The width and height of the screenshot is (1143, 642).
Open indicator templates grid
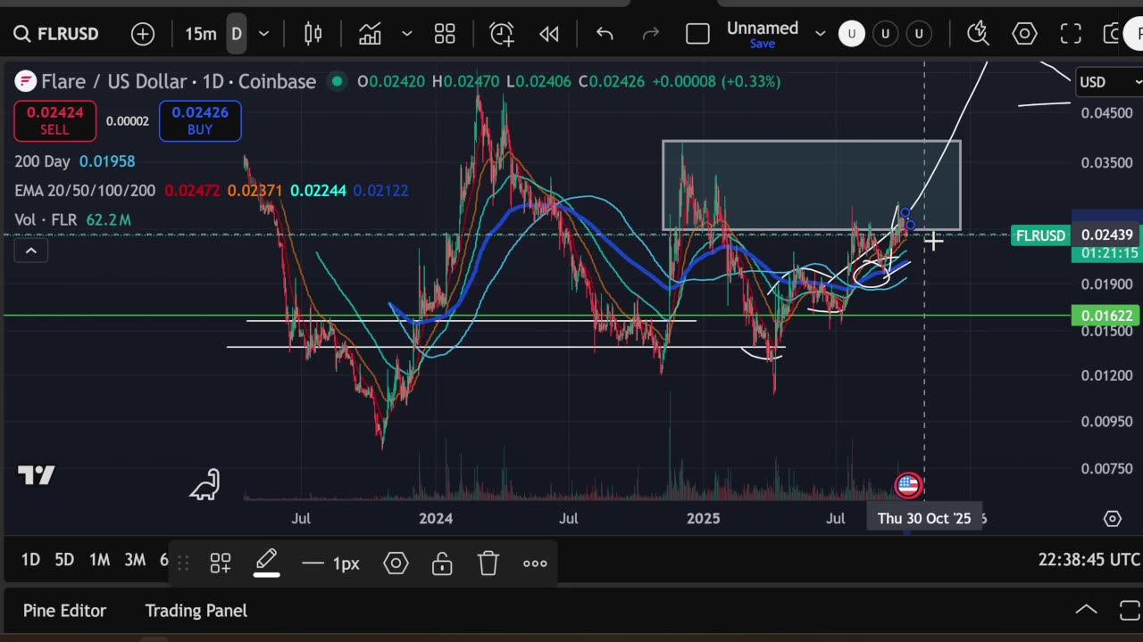[x=445, y=34]
